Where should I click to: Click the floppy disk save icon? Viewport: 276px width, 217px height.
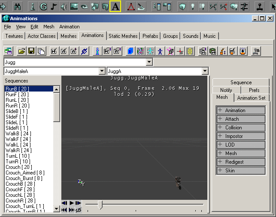tap(31, 52)
